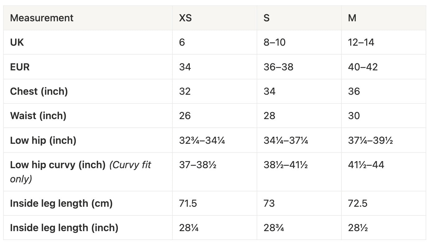Select the 38½–41½ curvy hip cell
The image size is (432, 245).
(286, 165)
